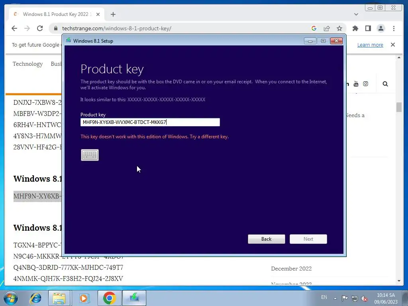Click the December 2022 archive link
The height and width of the screenshot is (306, 408).
291,269
